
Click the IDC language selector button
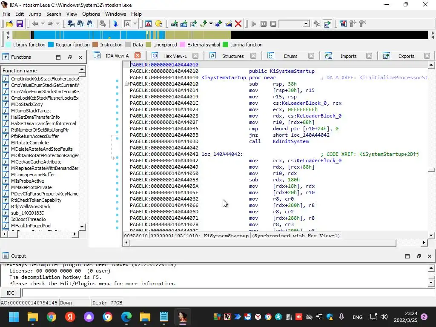point(11,293)
